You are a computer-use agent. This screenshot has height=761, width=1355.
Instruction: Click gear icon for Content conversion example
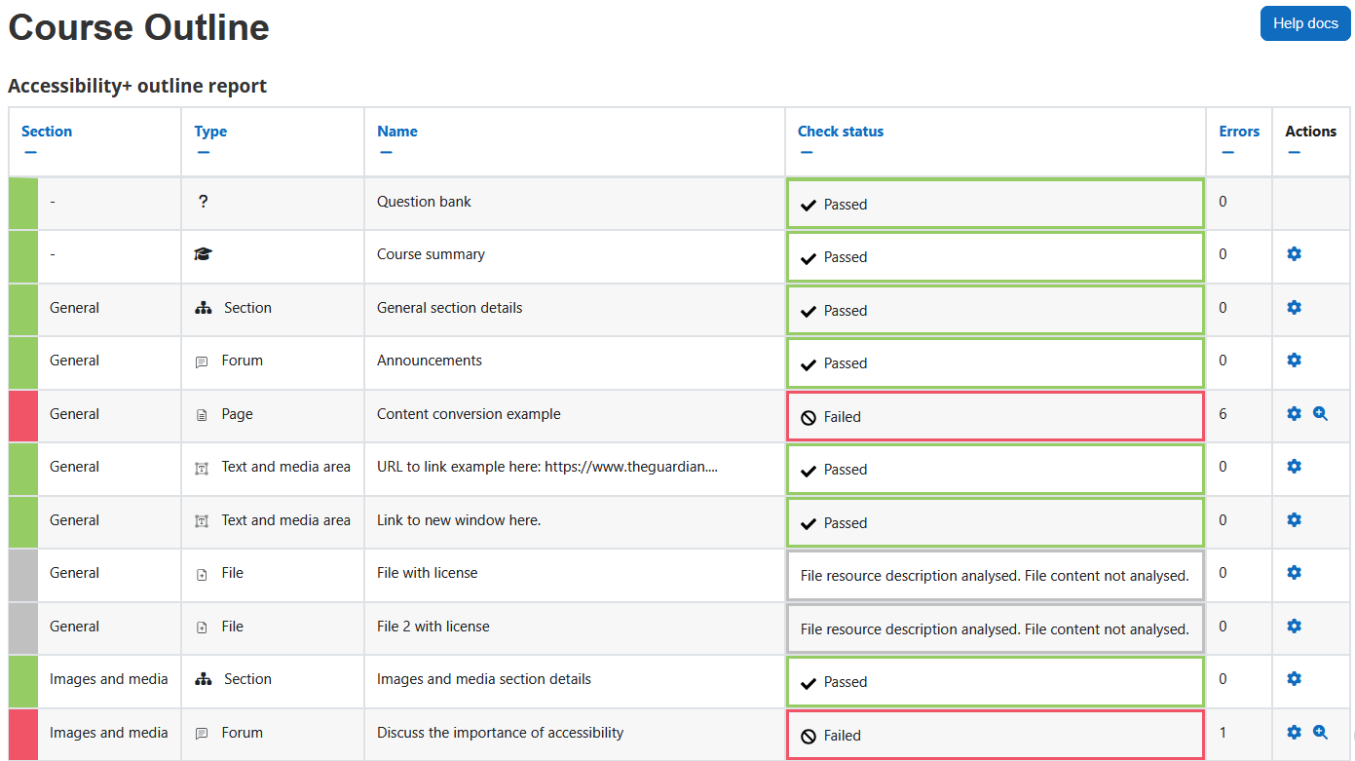click(x=1294, y=414)
